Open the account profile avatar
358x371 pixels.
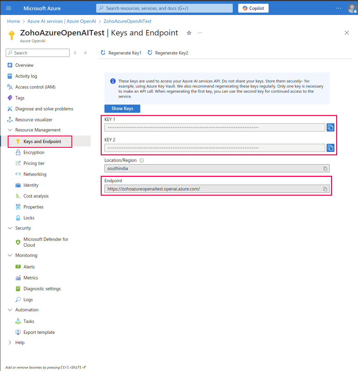(x=352, y=8)
